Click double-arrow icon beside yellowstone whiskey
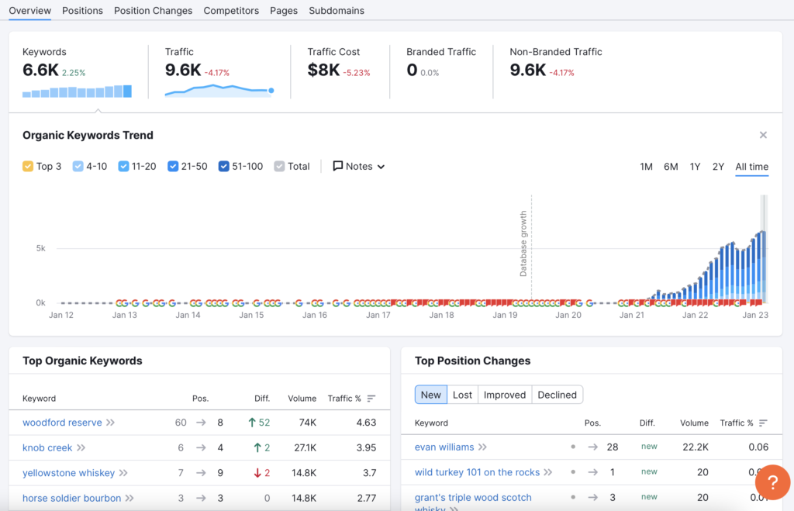The width and height of the screenshot is (794, 511). (123, 473)
